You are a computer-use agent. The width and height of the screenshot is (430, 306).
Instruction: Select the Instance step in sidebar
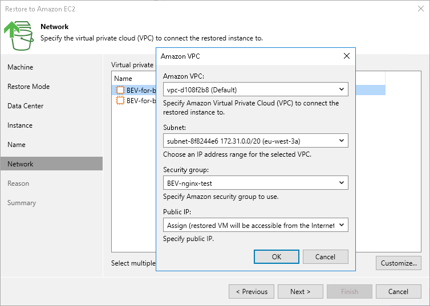click(20, 125)
